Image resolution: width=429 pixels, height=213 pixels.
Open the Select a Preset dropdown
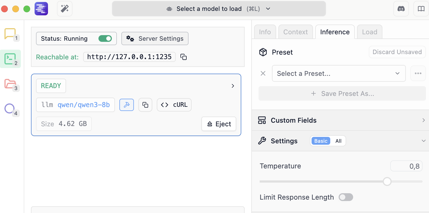[x=338, y=74]
